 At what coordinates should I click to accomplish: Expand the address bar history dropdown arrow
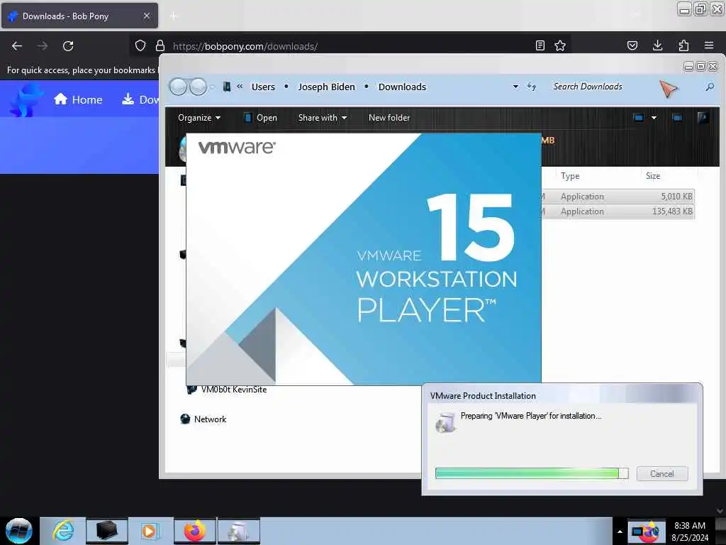[515, 87]
